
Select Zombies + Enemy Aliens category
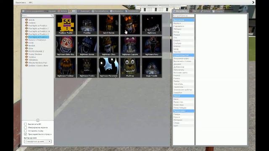[38, 65]
